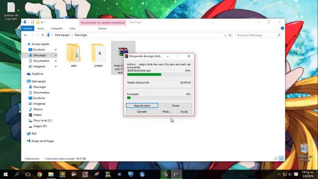
Task: Open Vídeos folder in navigation pane
Action: tap(38, 115)
